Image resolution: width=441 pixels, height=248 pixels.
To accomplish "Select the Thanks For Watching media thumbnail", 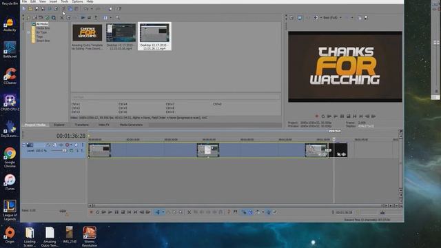I will (88, 32).
